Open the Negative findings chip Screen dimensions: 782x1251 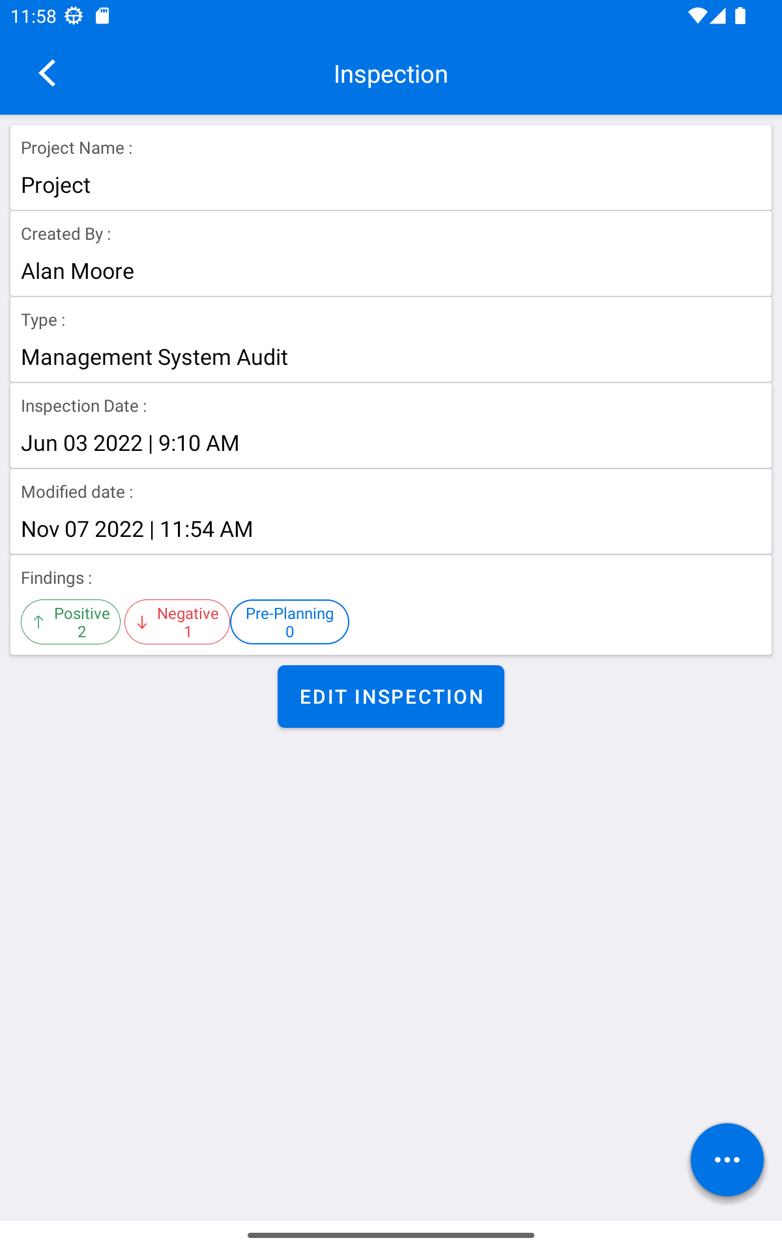(x=177, y=622)
